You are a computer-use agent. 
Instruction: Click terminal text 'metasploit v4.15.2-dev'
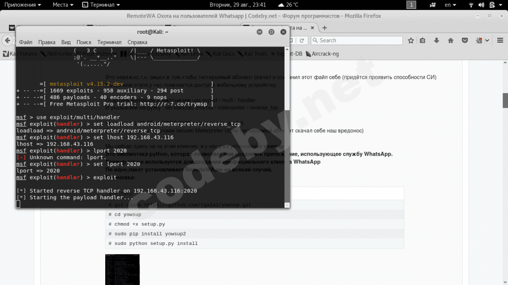(86, 84)
